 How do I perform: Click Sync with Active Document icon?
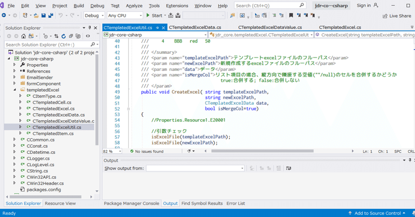click(56, 36)
